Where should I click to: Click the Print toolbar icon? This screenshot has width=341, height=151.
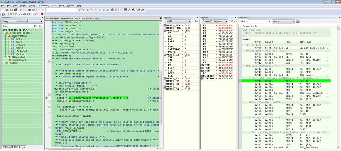click(x=21, y=10)
